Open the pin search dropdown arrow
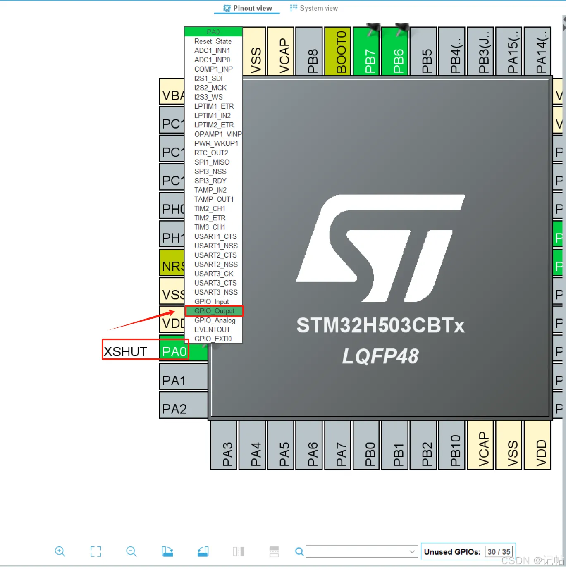Image resolution: width=566 pixels, height=570 pixels. click(x=412, y=551)
